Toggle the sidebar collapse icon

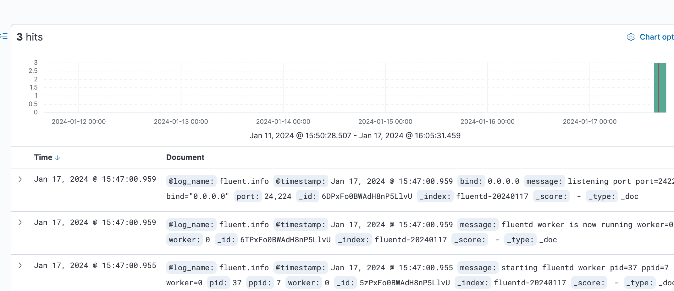pos(4,36)
